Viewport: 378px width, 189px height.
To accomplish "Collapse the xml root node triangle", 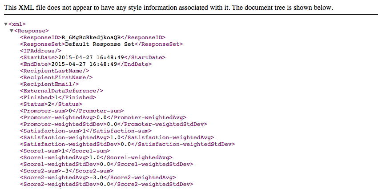I will pos(5,24).
